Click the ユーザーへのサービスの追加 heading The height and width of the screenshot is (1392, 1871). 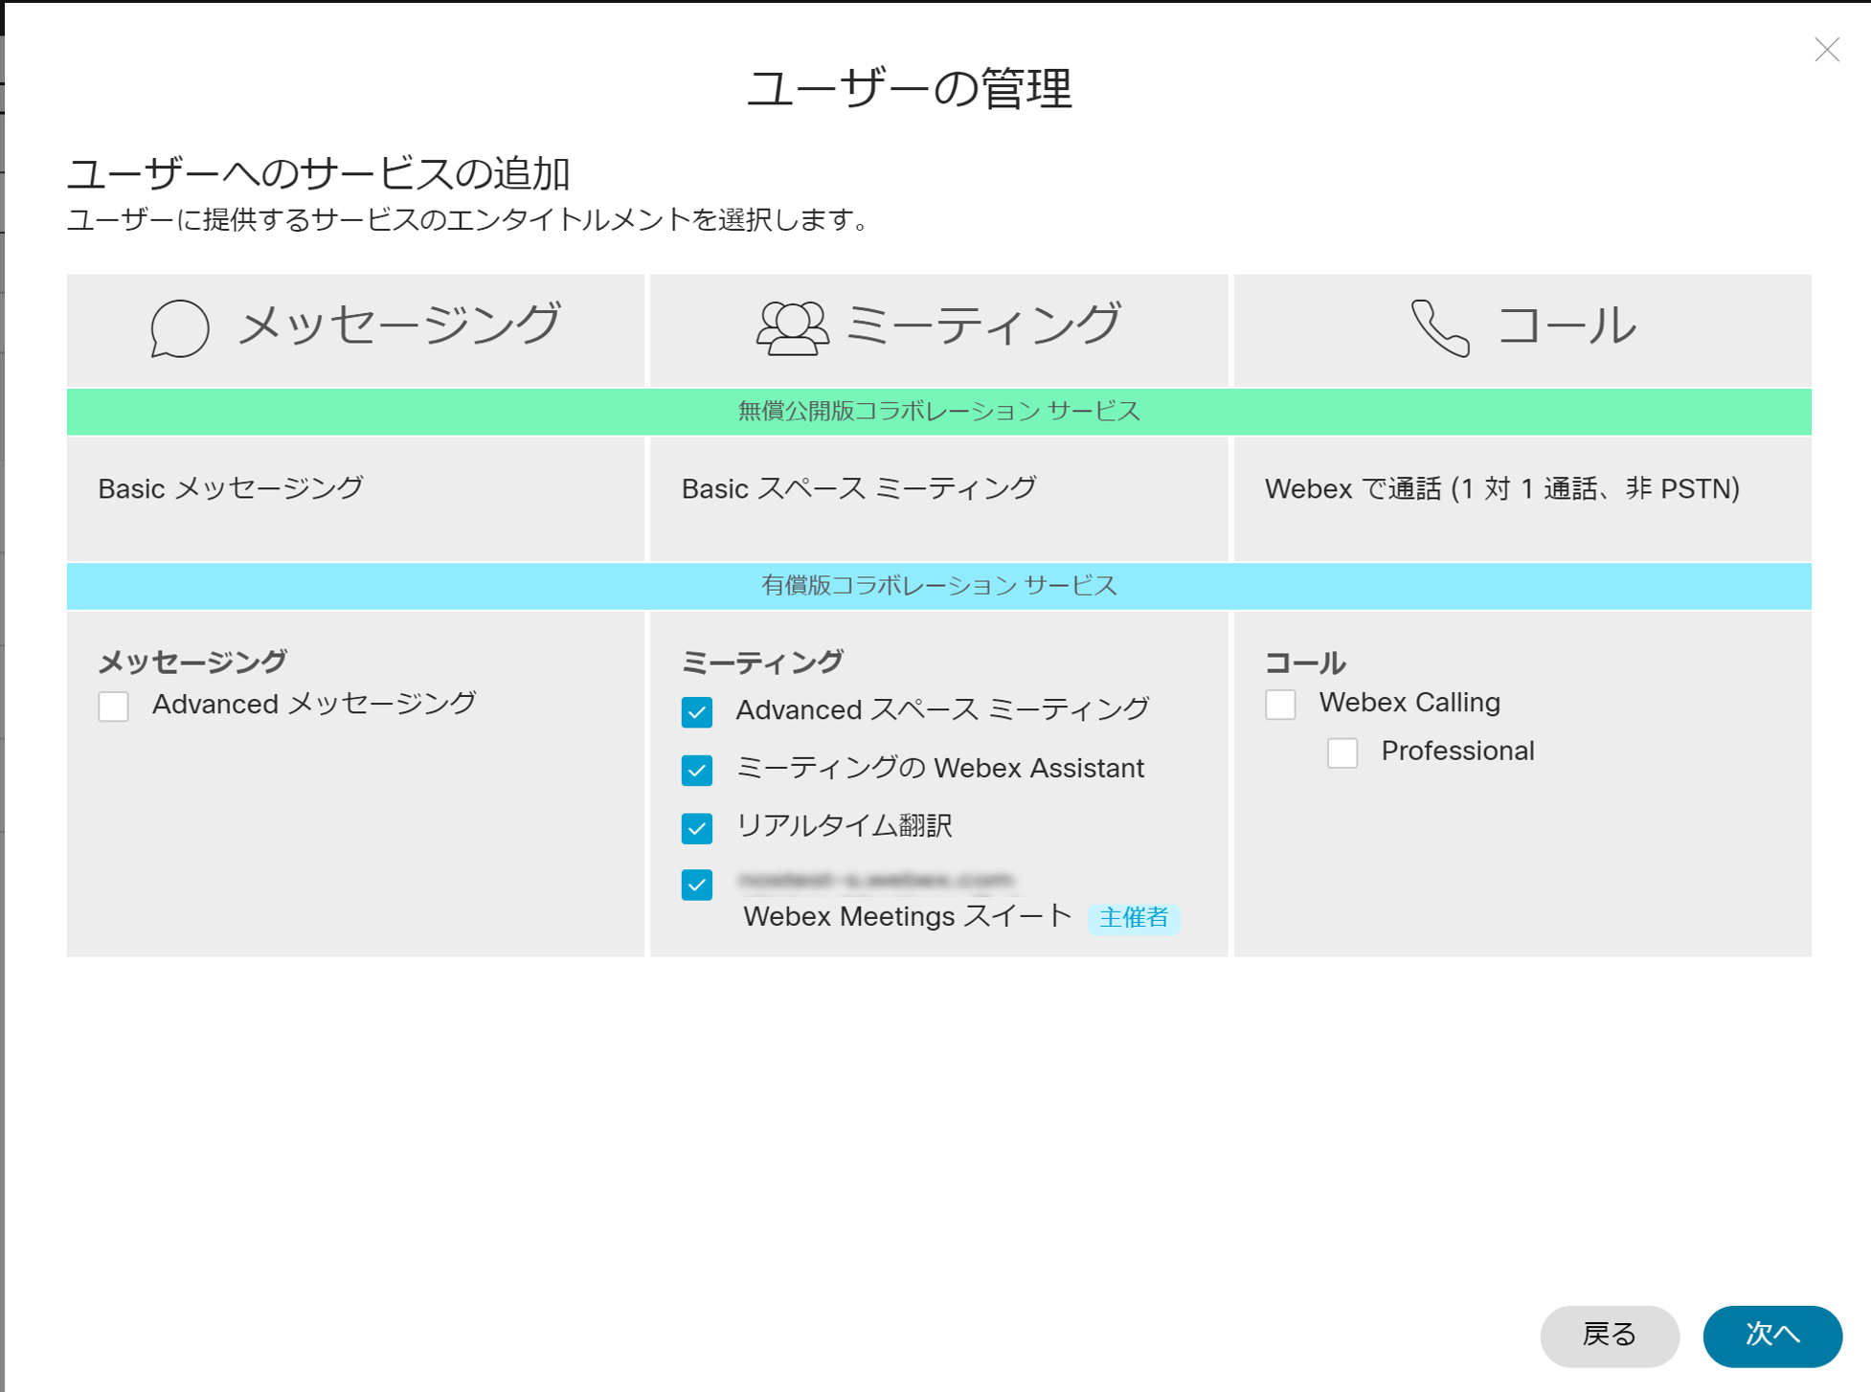pyautogui.click(x=318, y=174)
